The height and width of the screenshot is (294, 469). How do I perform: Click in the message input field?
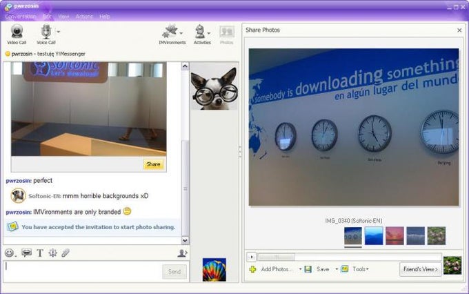click(x=83, y=271)
